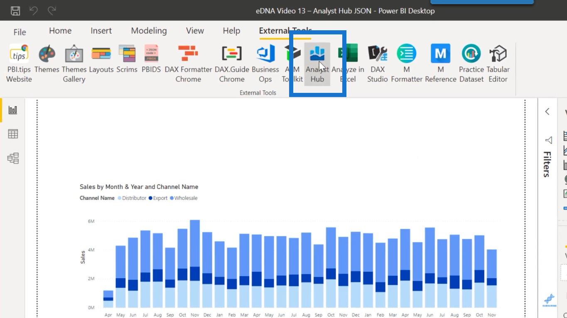
Task: Open DAX Formatter Chrome
Action: click(x=188, y=63)
